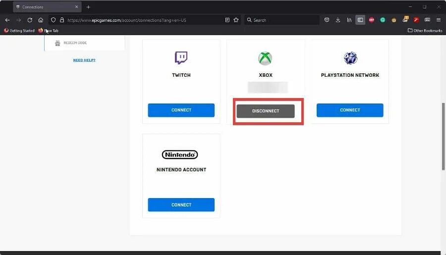Screen dimensions: 446x255
Task: Click the Twitch logo
Action: [181, 58]
